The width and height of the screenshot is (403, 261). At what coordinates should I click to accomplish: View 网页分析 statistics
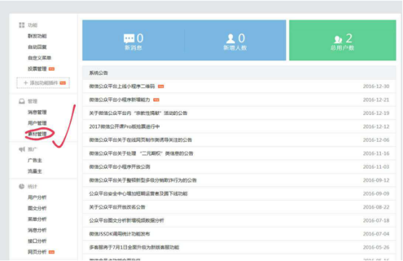pyautogui.click(x=37, y=252)
